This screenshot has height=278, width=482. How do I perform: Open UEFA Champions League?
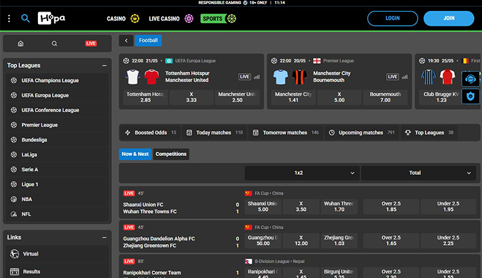point(57,81)
